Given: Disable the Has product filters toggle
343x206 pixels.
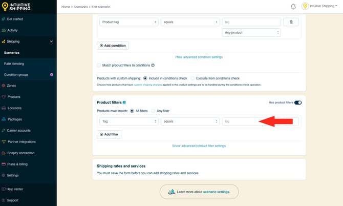Looking at the screenshot, I should 297,102.
